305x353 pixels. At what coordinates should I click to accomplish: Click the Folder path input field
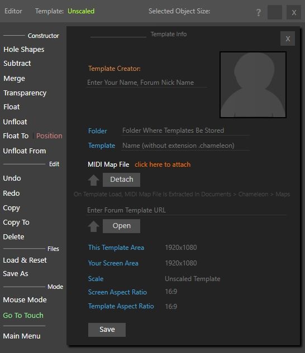coord(185,130)
